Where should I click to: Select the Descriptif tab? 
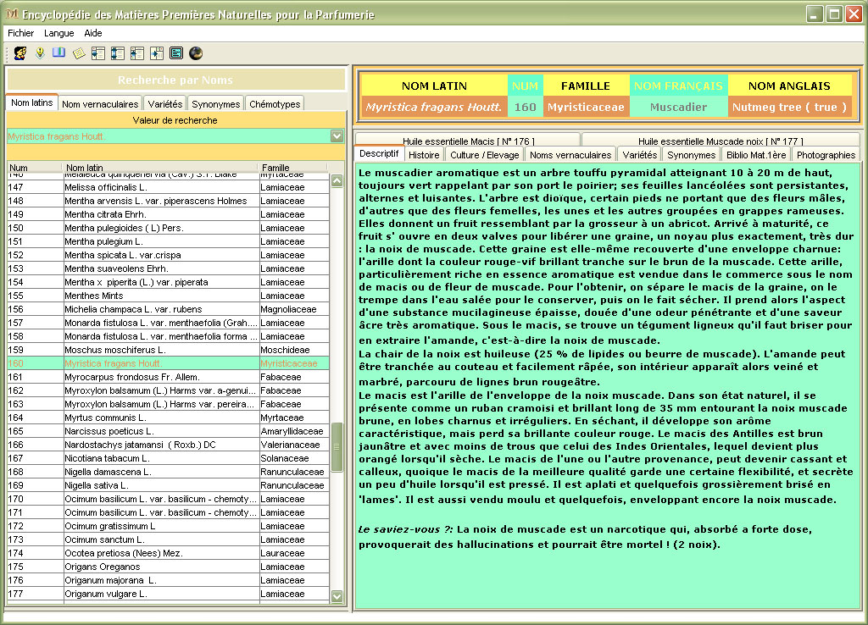click(379, 154)
